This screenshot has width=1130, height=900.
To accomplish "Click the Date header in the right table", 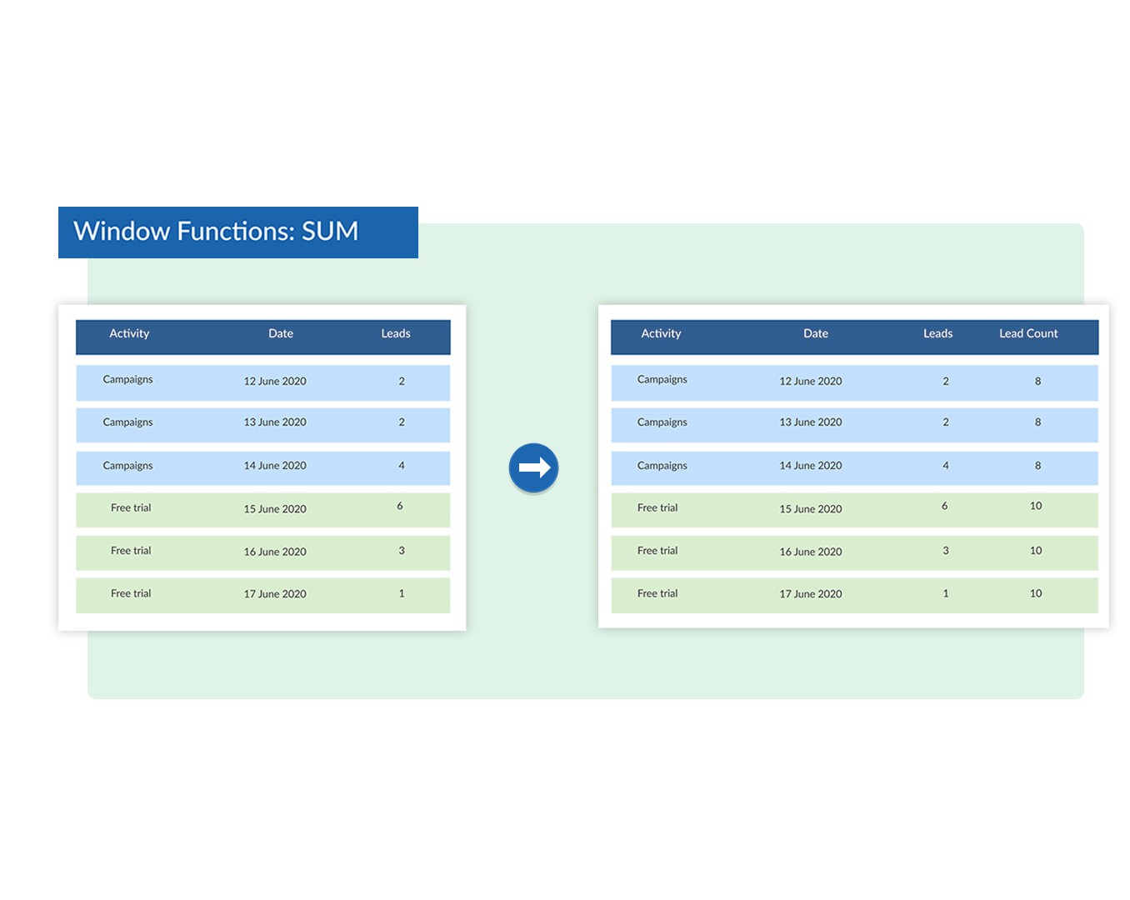I will 816,334.
